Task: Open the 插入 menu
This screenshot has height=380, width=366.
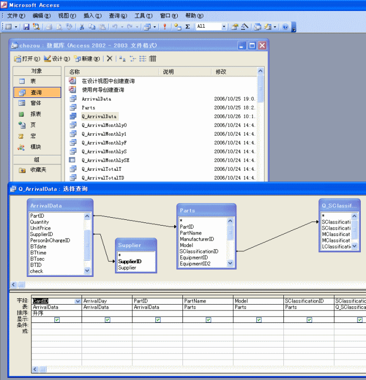Action: pyautogui.click(x=93, y=16)
